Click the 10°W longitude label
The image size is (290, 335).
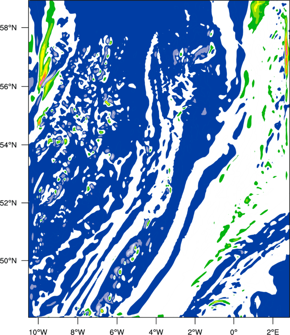pyautogui.click(x=38, y=332)
